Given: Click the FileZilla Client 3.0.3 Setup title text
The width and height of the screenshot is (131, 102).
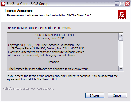Looking at the screenshot, I should point(27,4).
